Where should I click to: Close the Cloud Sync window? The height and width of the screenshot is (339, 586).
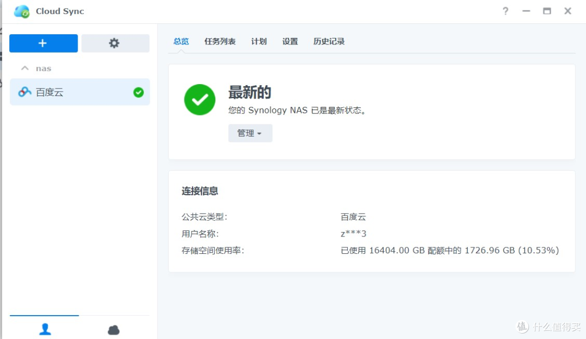click(568, 11)
